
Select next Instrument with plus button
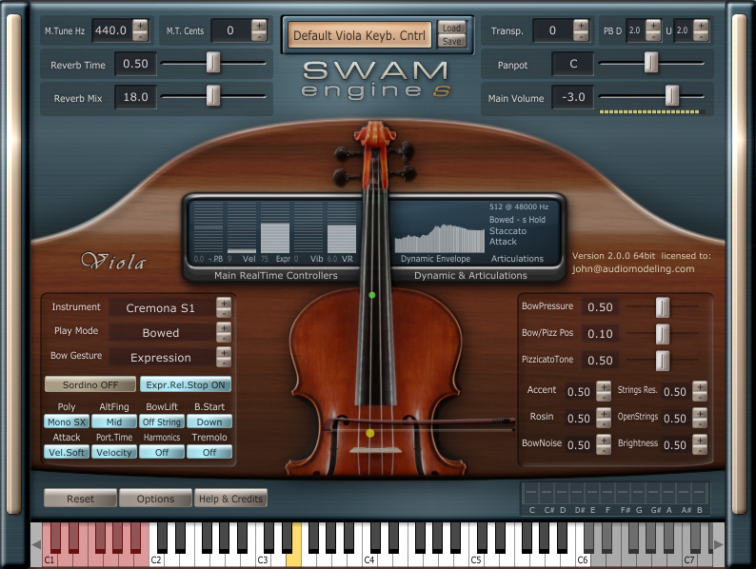coord(223,303)
